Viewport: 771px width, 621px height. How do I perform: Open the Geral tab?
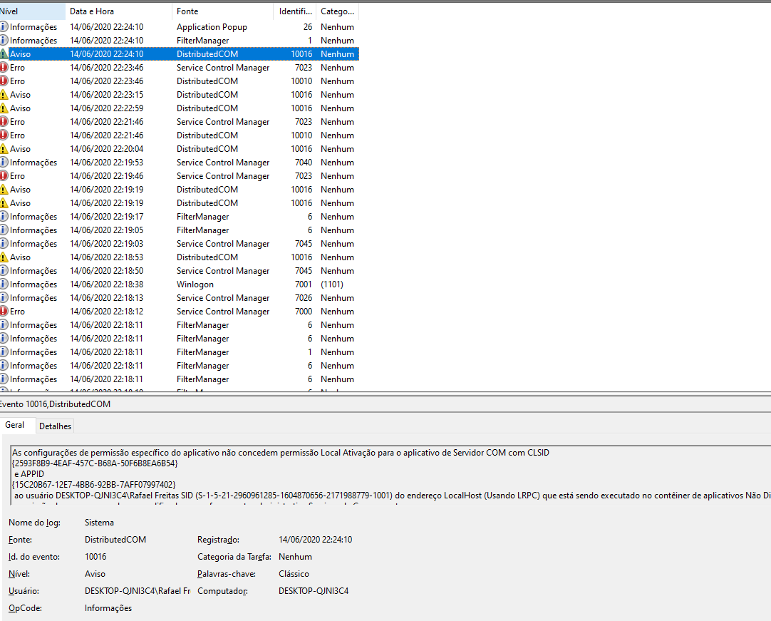pyautogui.click(x=15, y=425)
